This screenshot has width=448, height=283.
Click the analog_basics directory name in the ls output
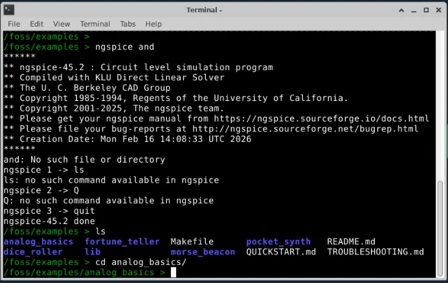pyautogui.click(x=38, y=242)
